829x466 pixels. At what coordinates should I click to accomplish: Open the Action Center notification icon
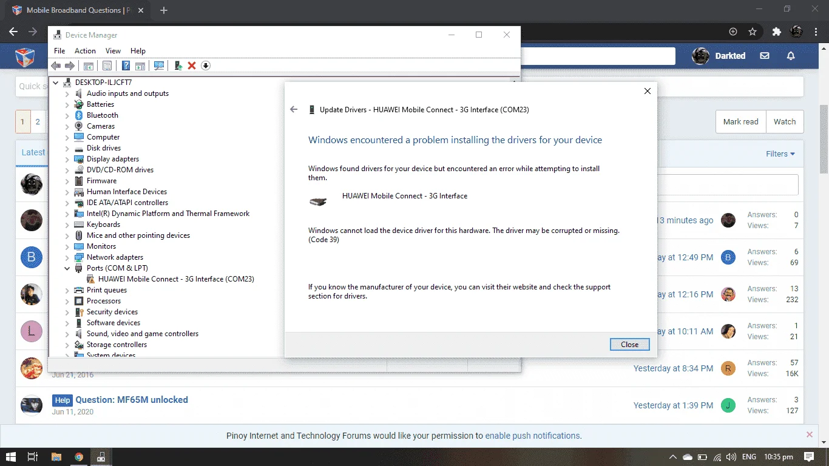click(x=809, y=457)
